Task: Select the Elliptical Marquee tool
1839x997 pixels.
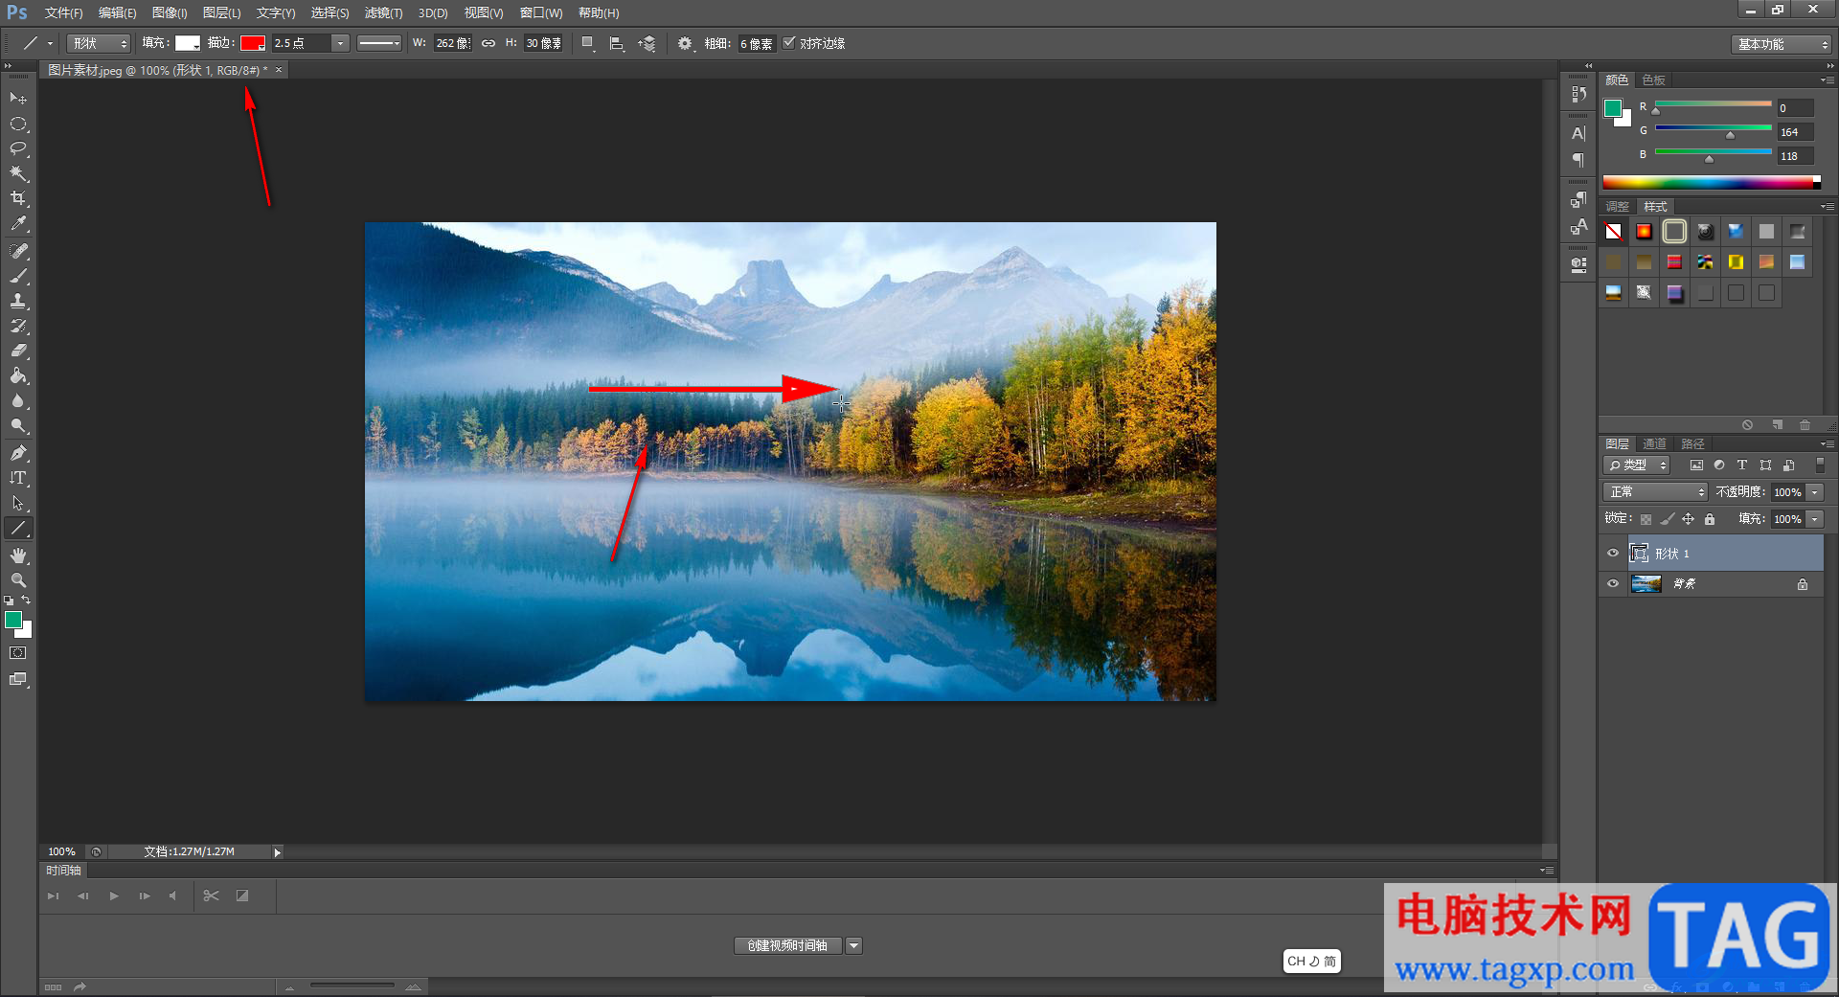Action: [18, 124]
